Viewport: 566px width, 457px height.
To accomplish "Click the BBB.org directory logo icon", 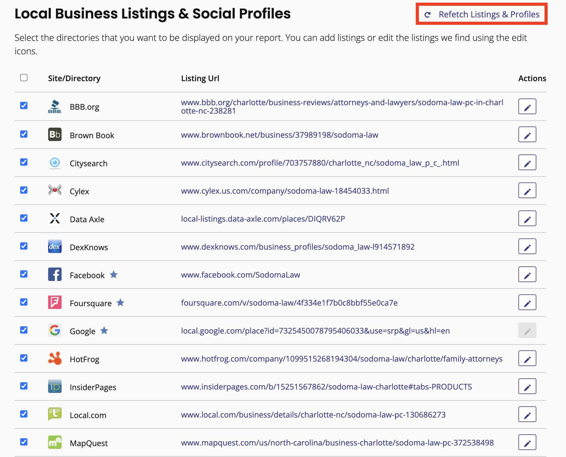I will coord(55,106).
